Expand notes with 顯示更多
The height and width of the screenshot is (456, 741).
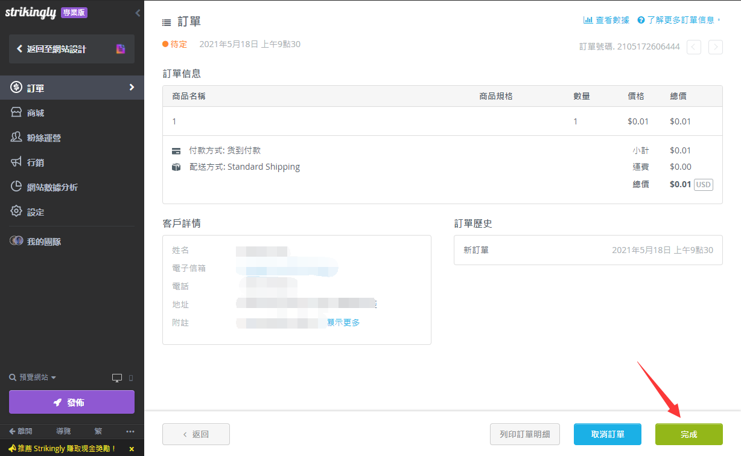pyautogui.click(x=343, y=323)
